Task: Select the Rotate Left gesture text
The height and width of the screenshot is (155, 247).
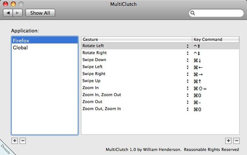Action: point(93,46)
